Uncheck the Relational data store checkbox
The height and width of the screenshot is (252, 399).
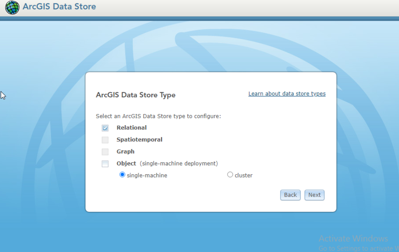105,128
